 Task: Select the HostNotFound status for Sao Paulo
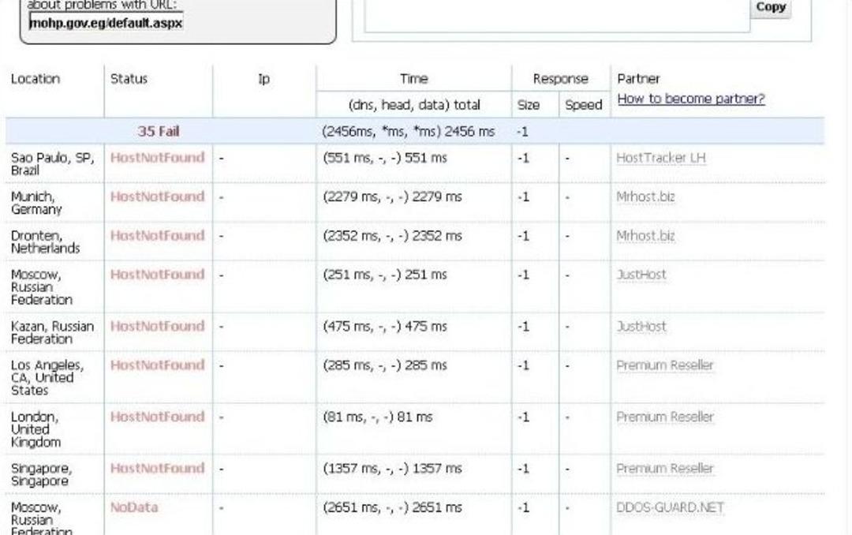click(x=157, y=158)
